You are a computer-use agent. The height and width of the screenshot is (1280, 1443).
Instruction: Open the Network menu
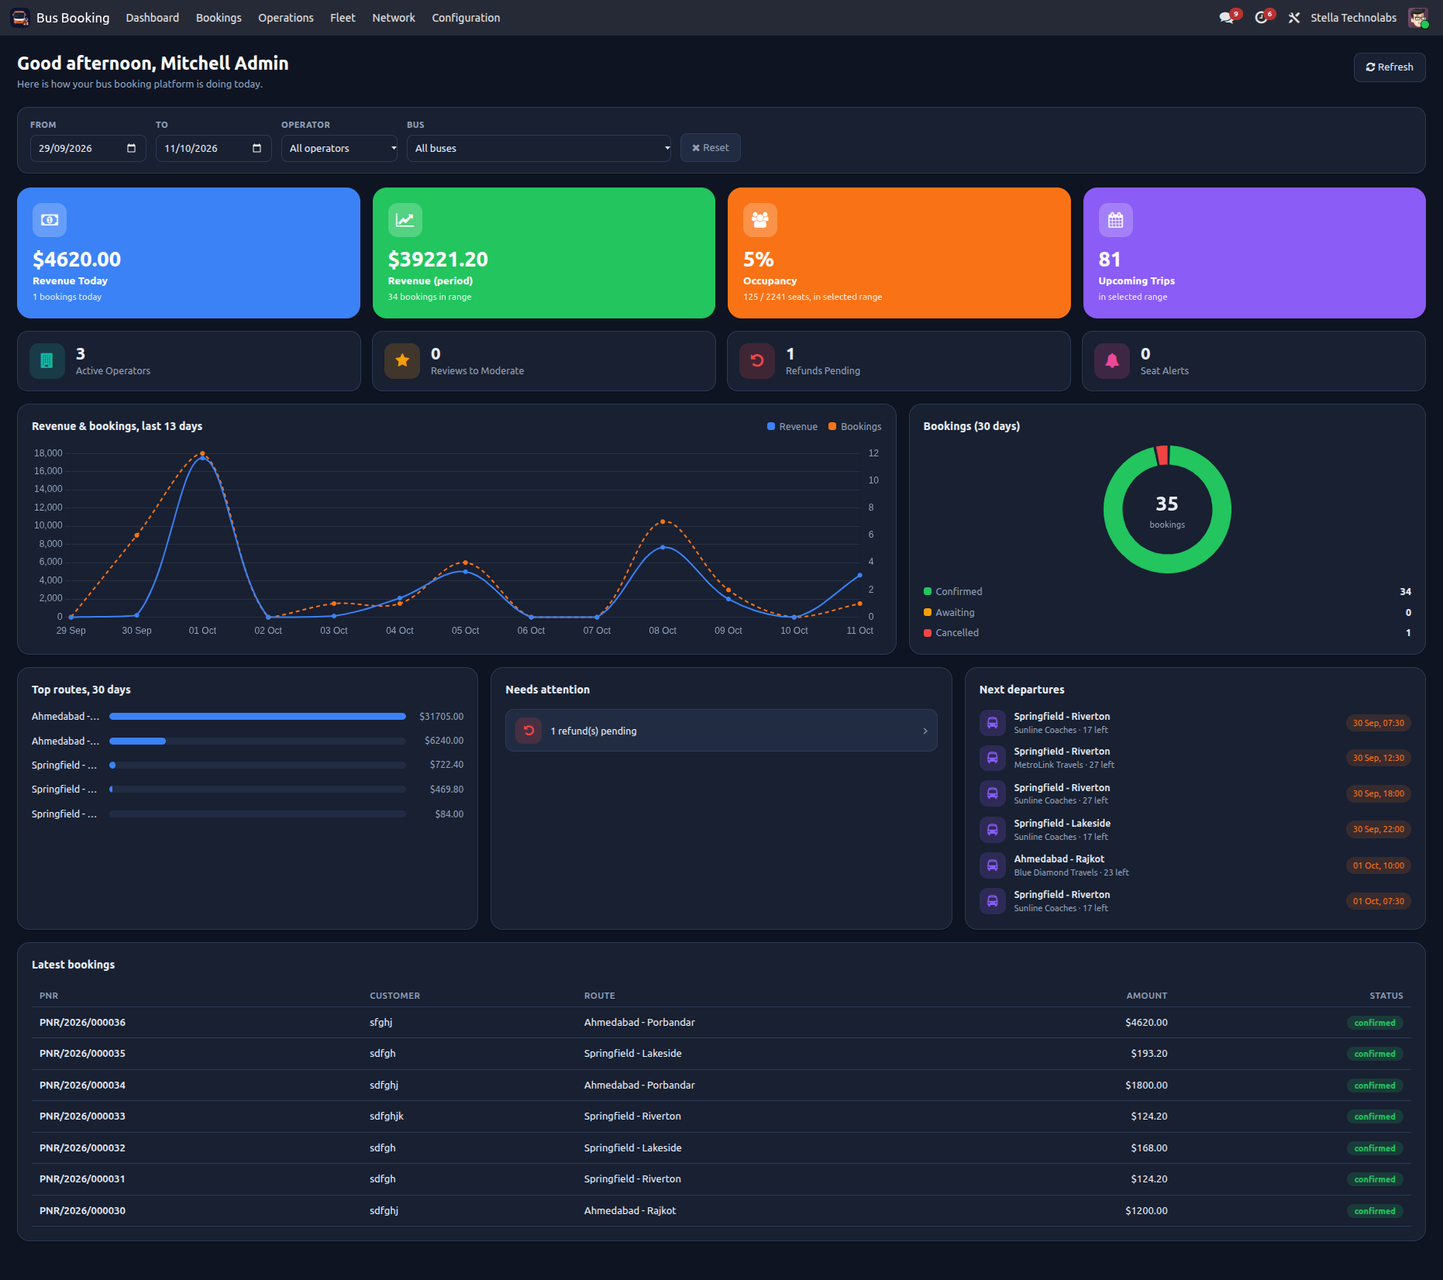[394, 18]
